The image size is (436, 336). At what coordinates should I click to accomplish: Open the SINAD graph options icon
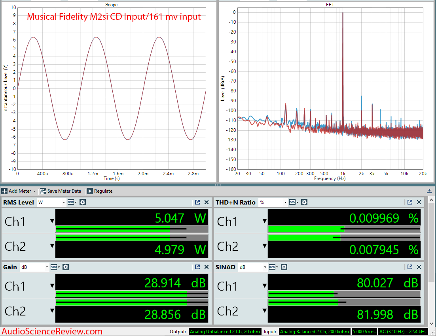coord(273,267)
